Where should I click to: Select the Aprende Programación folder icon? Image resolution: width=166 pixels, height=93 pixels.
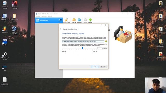(161, 43)
